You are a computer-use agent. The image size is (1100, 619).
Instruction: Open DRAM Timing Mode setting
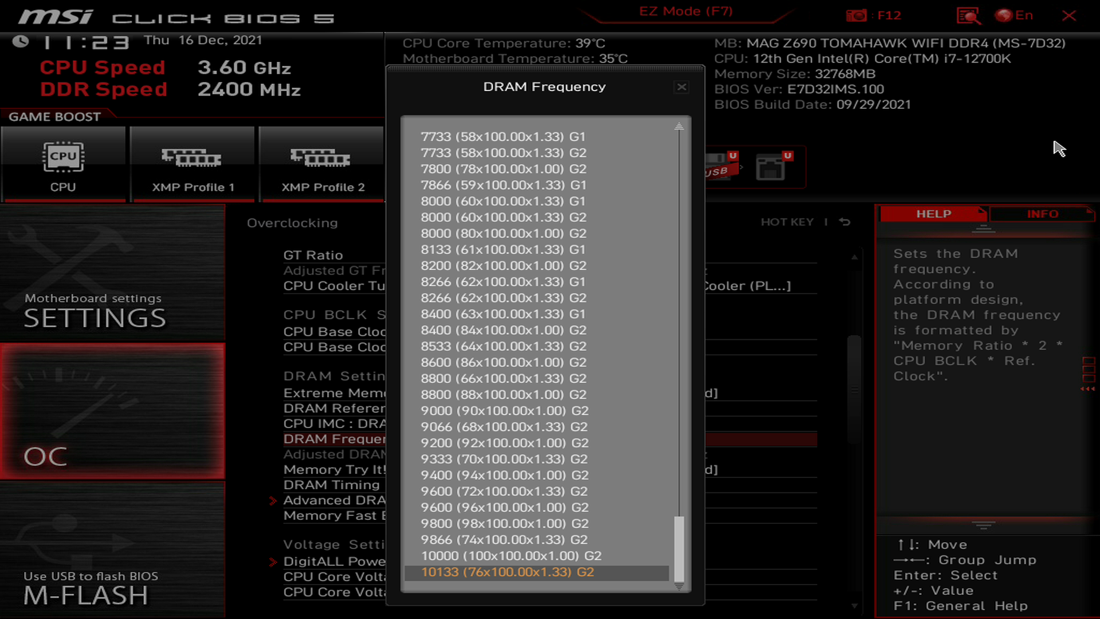click(331, 485)
